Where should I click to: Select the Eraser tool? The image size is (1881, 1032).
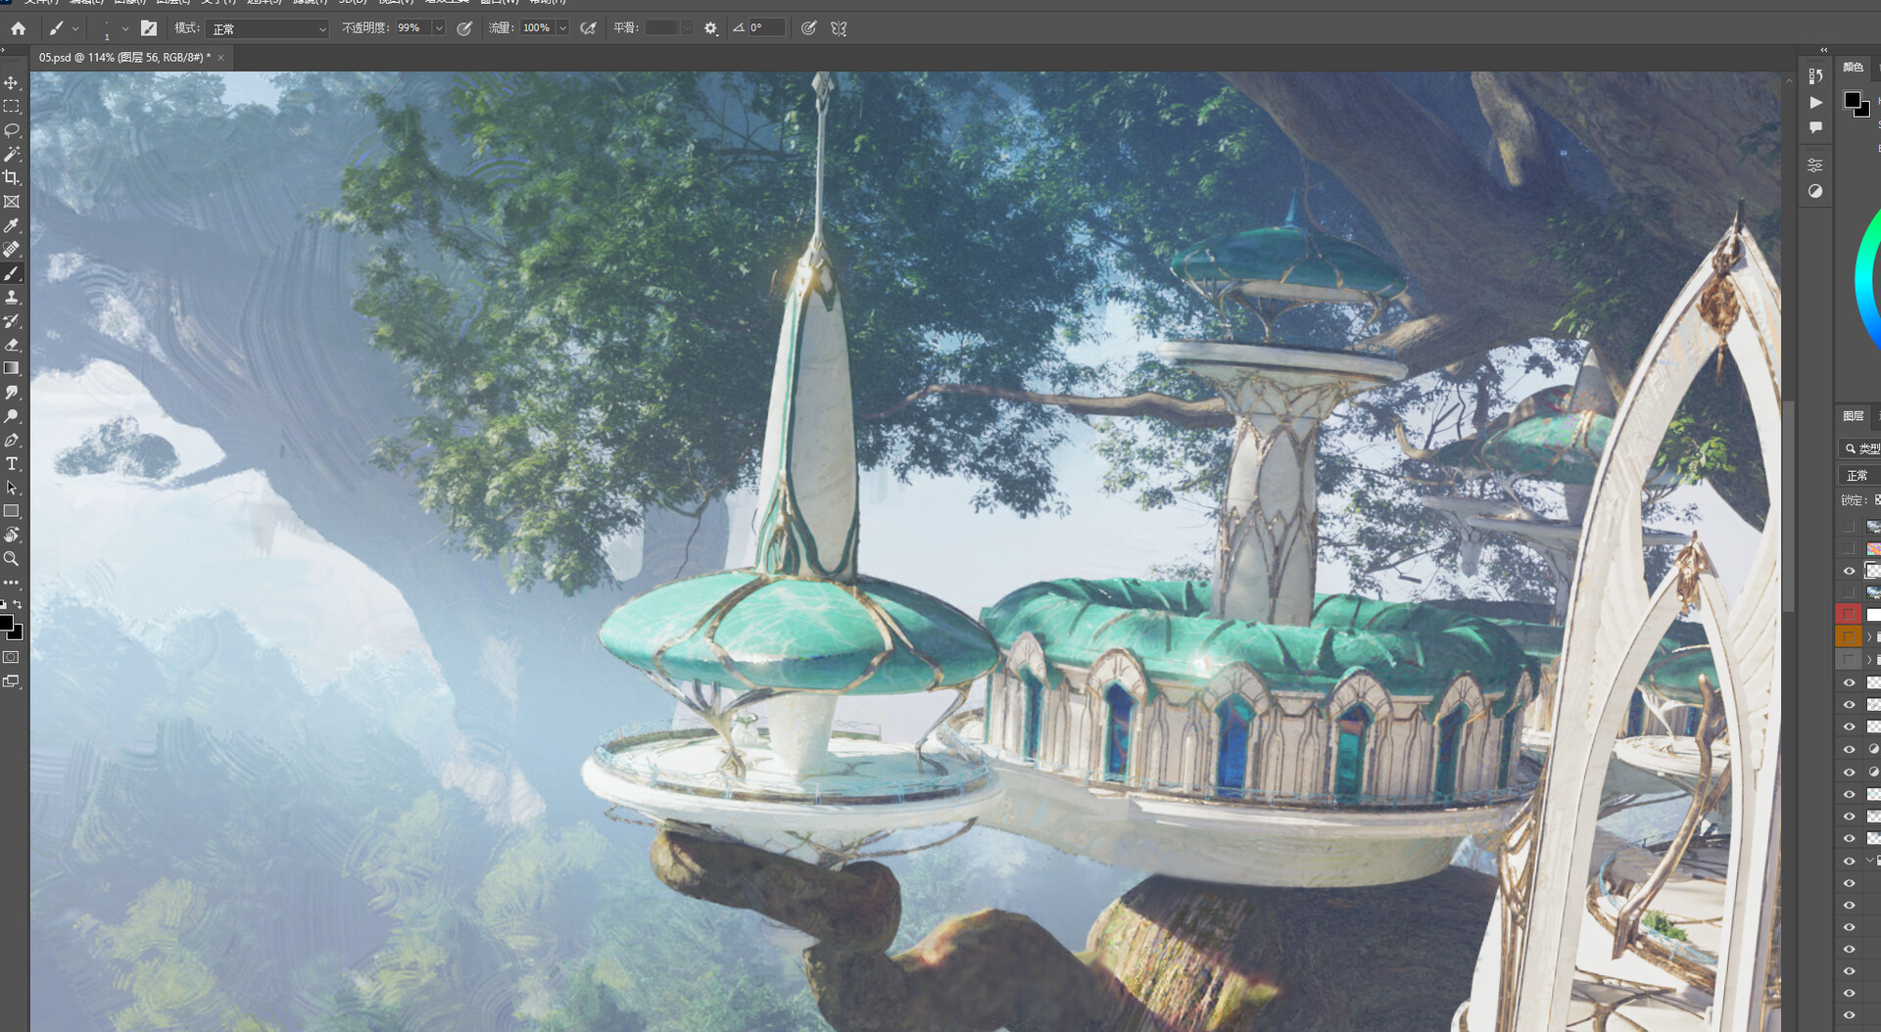(x=12, y=345)
